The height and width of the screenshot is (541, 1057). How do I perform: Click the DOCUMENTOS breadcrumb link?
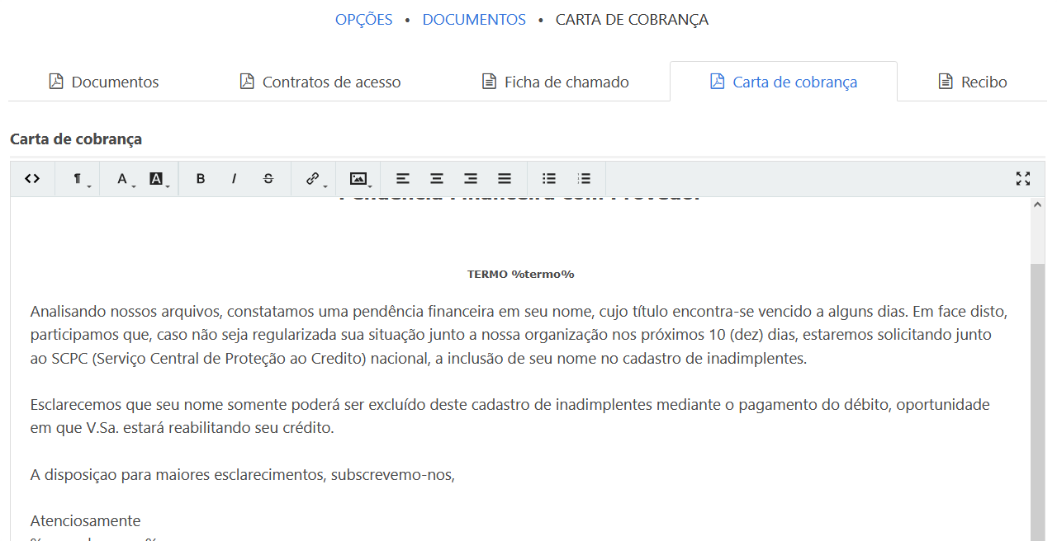474,20
